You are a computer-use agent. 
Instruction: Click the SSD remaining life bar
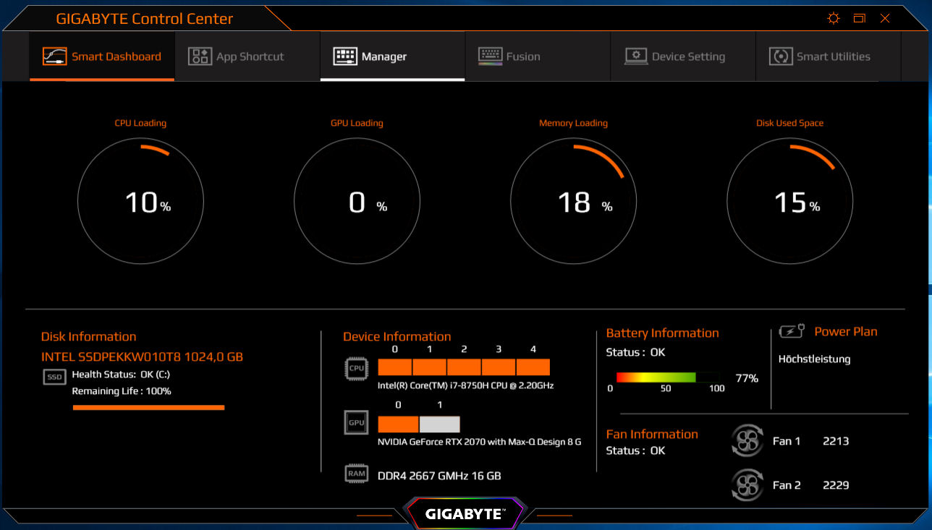(148, 408)
